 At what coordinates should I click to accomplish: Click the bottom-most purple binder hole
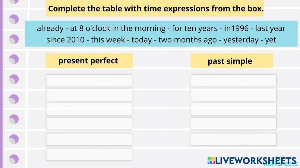point(14,159)
